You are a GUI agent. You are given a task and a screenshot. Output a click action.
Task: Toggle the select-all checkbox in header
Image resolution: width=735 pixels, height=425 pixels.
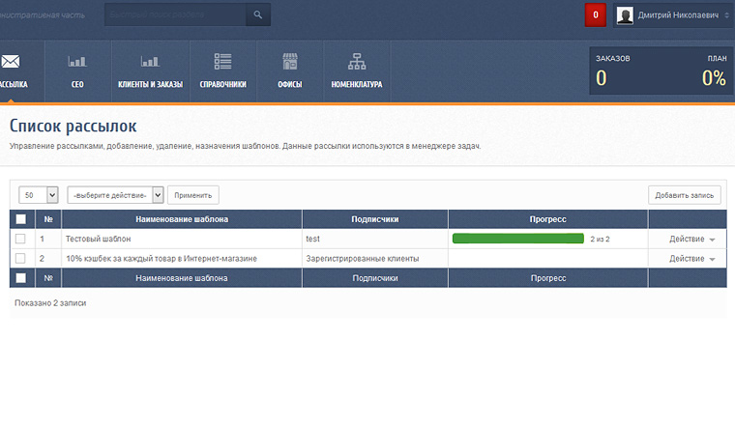pos(21,219)
